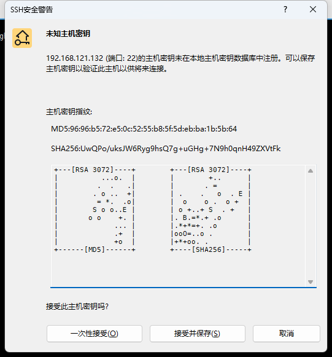Viewport: 332px width, 357px height.
Task: Click the 一次性接受(O) button
Action: tap(95, 334)
